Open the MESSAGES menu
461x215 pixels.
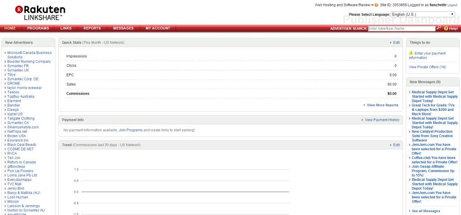(123, 28)
